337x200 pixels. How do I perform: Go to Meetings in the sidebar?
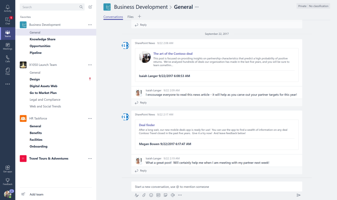[7, 46]
